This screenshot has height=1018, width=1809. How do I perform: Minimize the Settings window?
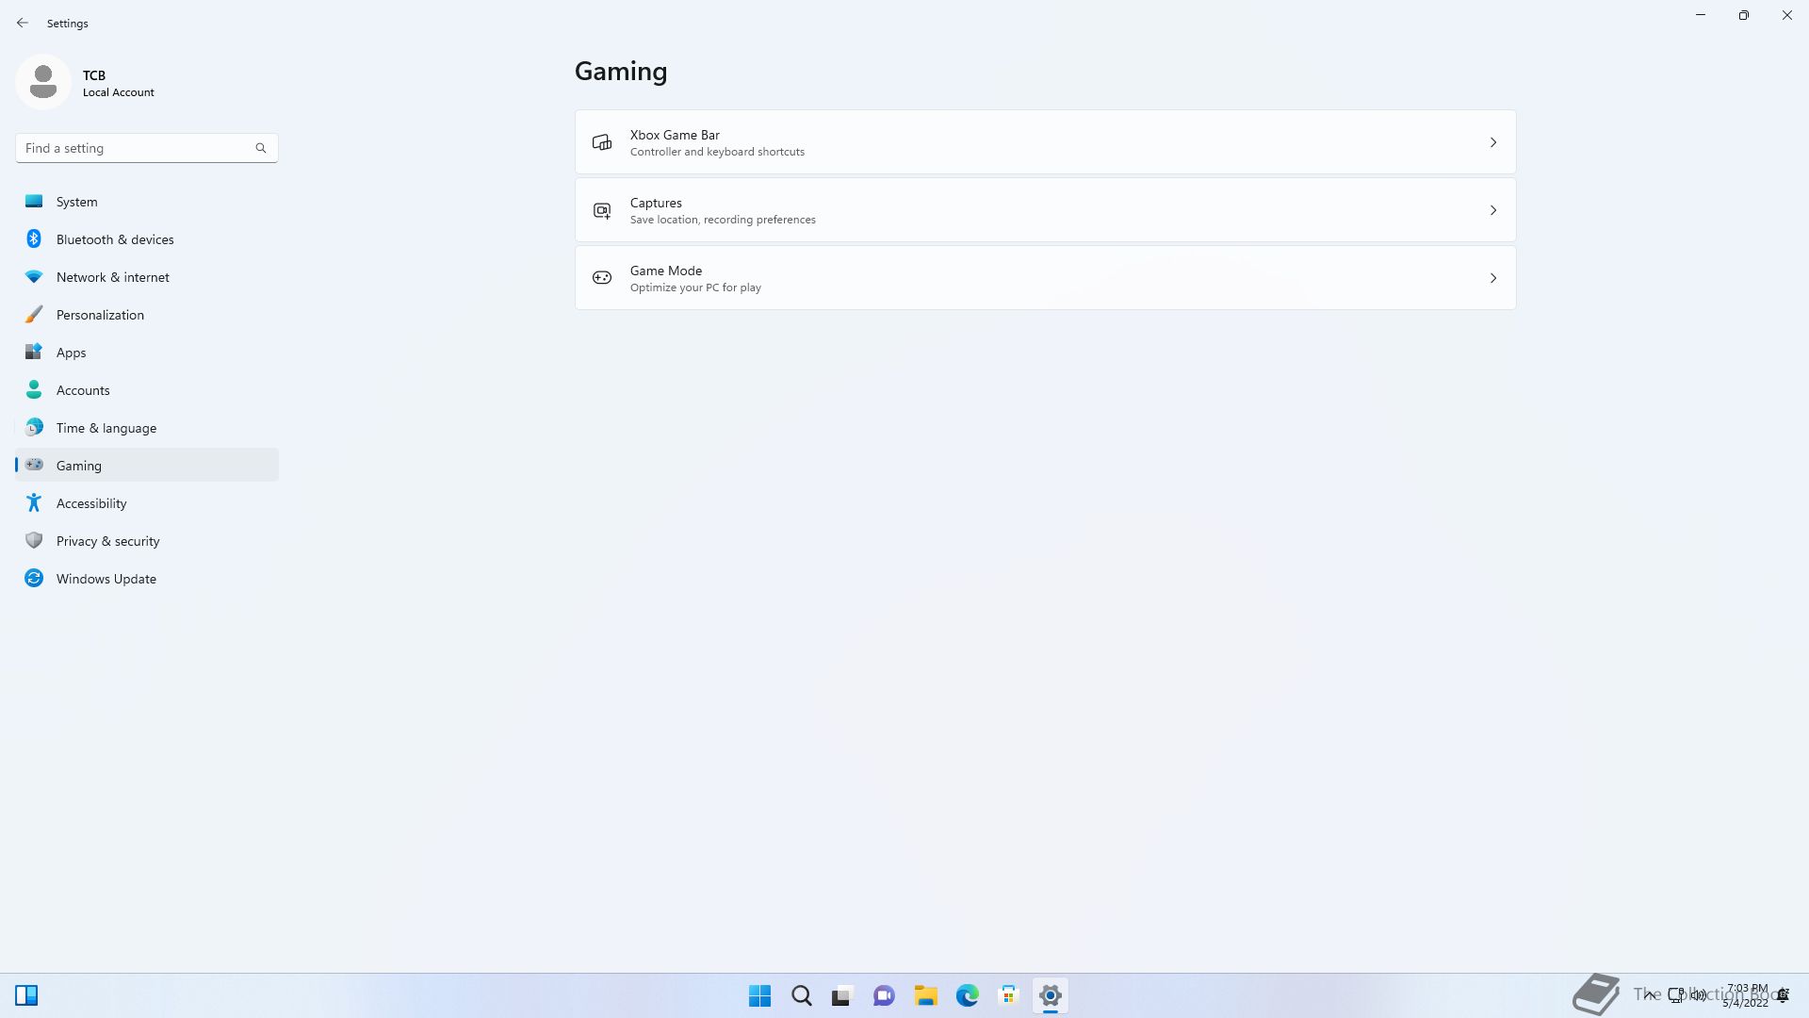pyautogui.click(x=1701, y=15)
